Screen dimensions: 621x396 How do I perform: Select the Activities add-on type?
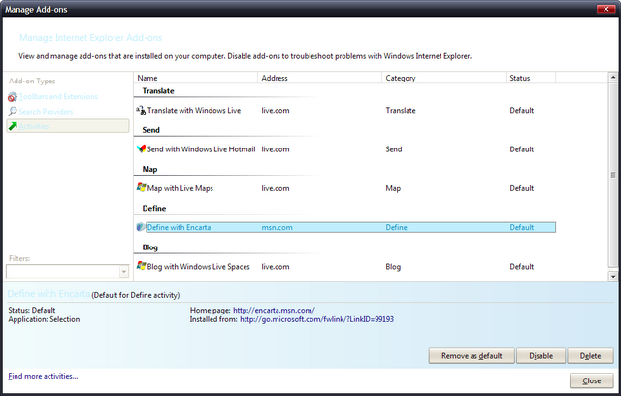click(x=68, y=126)
